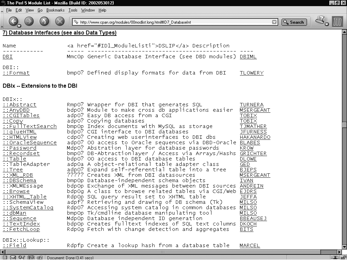Open the ::DBSchema module link
Image resolution: width=347 pixels, height=260 pixels.
19,181
